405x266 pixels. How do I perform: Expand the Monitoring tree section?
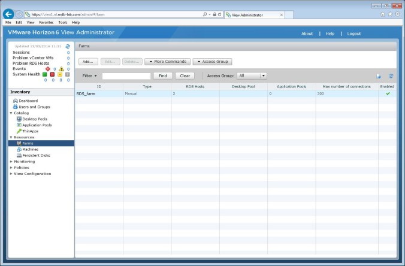[x=25, y=161]
